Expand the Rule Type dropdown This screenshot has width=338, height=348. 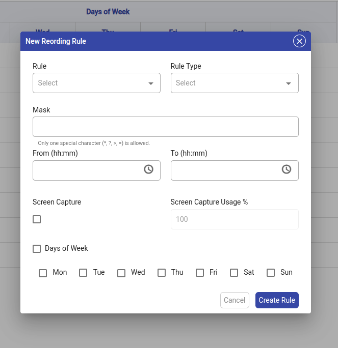235,83
